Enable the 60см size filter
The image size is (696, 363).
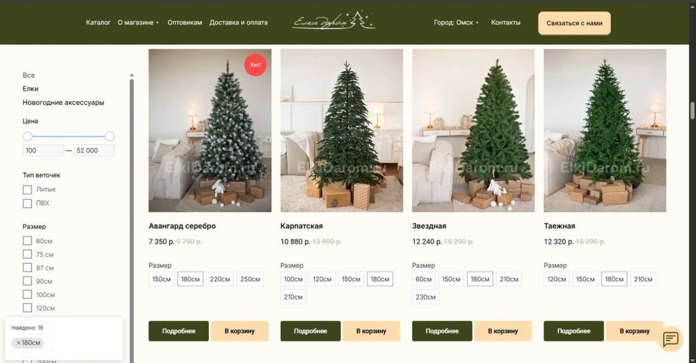pos(27,241)
